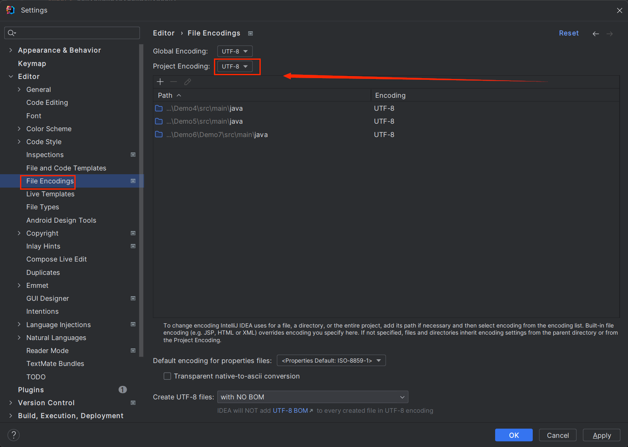Expand Appearance & Behavior section
628x447 pixels.
tap(11, 50)
